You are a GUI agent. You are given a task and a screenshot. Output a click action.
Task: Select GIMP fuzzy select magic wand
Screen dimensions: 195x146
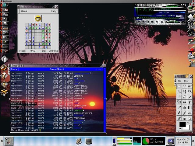coord(179,92)
